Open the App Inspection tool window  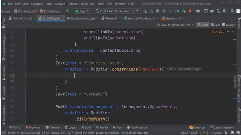tap(137, 127)
